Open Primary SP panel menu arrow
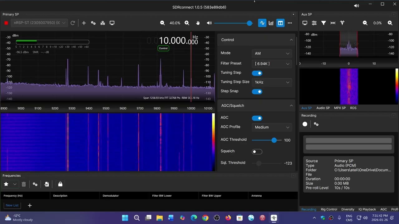The image size is (399, 224). tap(293, 14)
